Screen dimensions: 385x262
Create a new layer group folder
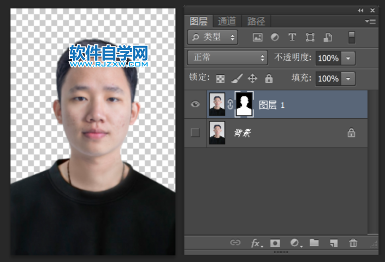[x=314, y=242]
